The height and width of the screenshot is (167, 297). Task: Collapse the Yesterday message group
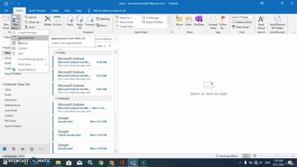click(56, 98)
